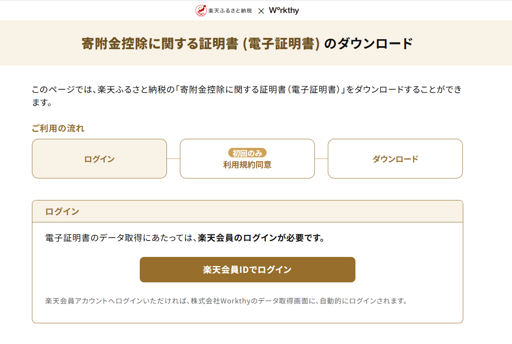Click the black のダウンロード title text
This screenshot has height=344, width=512.
(x=368, y=44)
